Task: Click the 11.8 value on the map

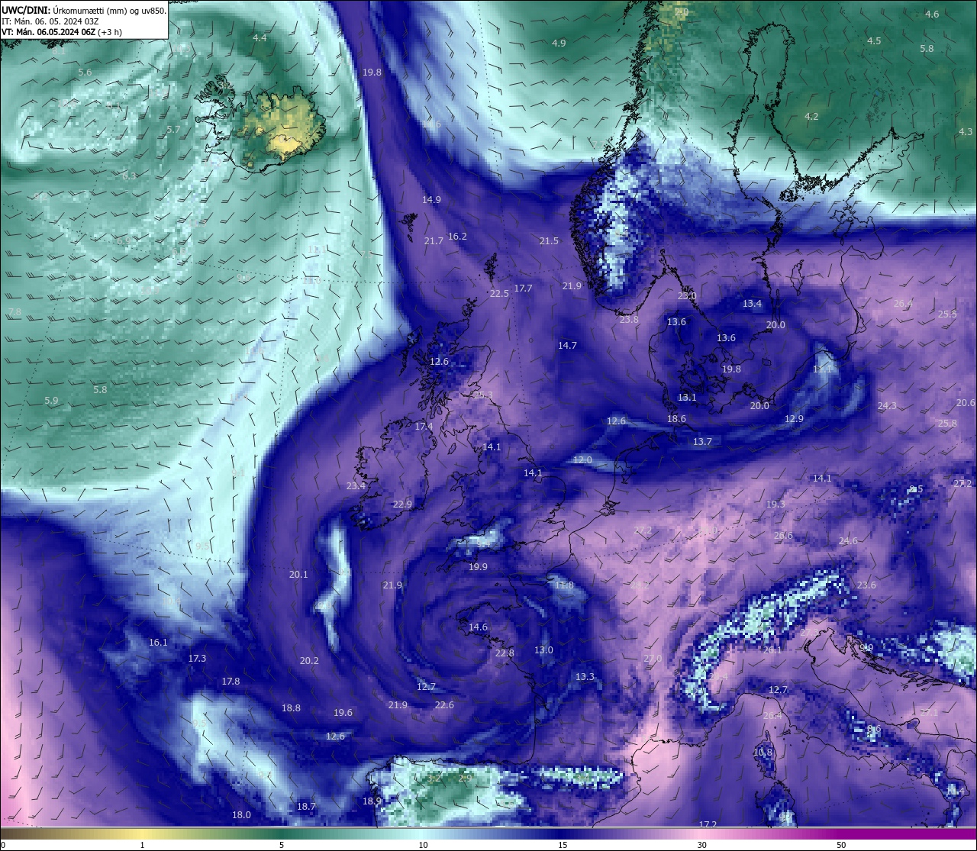Action: tap(564, 585)
